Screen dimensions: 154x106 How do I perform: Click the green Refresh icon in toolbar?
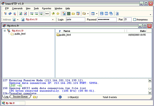(21, 14)
